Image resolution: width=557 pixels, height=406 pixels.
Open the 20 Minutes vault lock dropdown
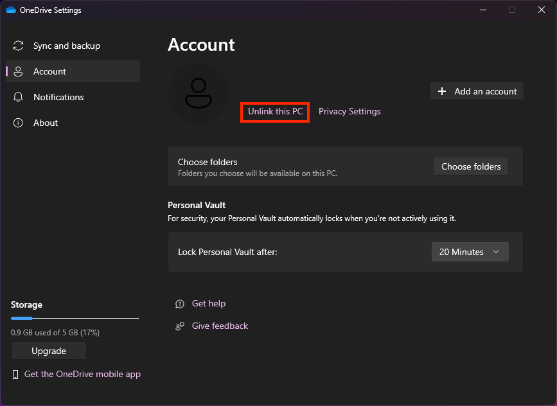pyautogui.click(x=470, y=252)
